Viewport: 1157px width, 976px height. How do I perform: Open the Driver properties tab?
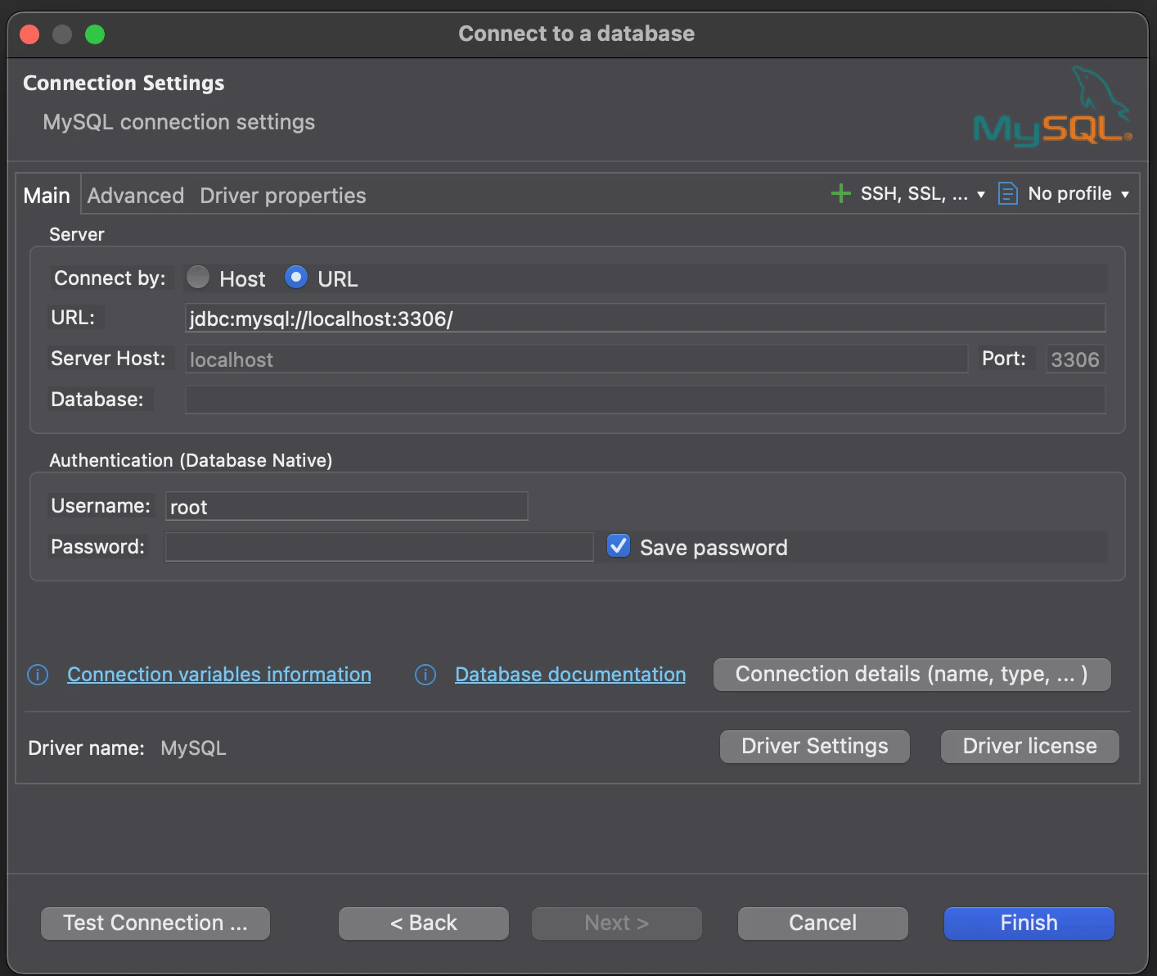(283, 196)
